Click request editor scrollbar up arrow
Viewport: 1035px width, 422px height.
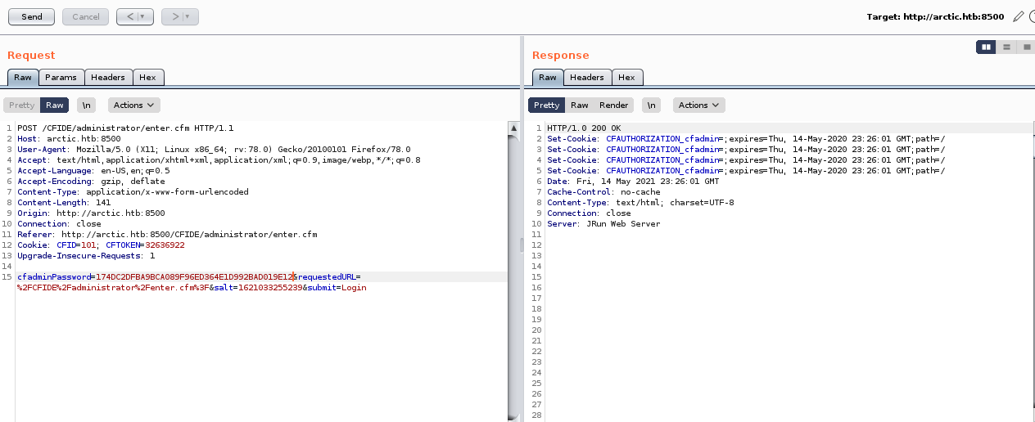coord(513,128)
